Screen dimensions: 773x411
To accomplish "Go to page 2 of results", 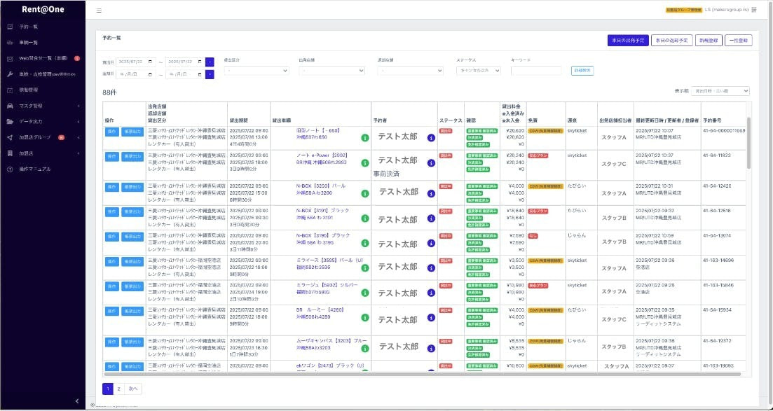I will click(x=118, y=389).
